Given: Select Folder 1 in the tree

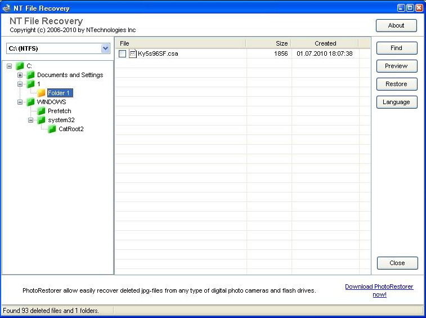Looking at the screenshot, I should (60, 93).
